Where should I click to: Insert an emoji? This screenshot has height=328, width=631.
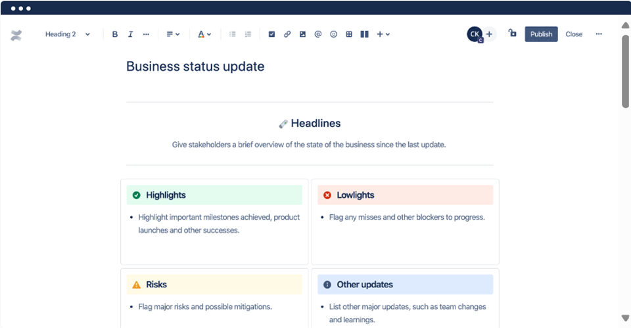click(x=333, y=34)
